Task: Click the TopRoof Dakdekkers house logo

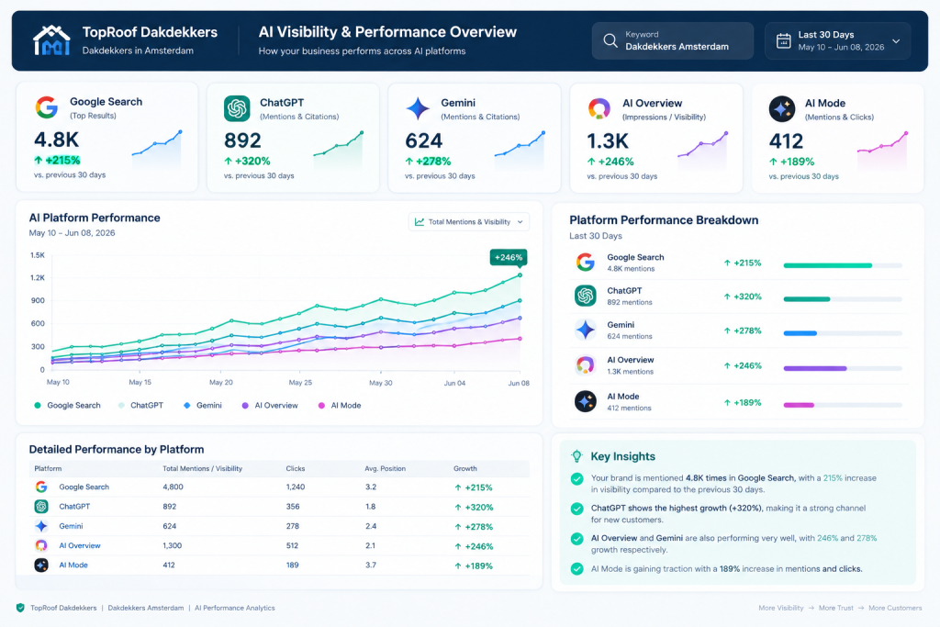Action: [x=51, y=40]
